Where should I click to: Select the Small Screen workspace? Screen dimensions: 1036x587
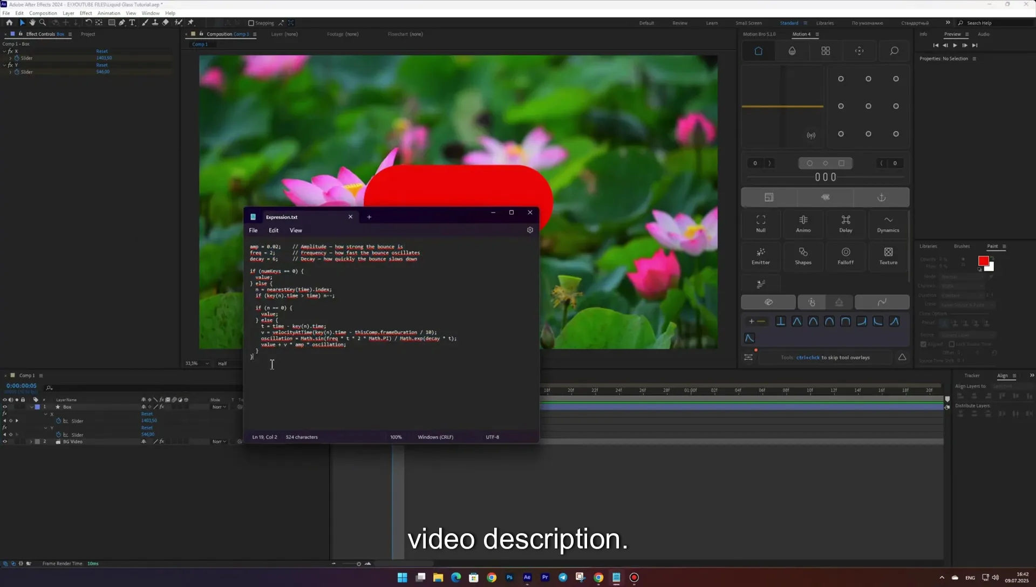[748, 23]
